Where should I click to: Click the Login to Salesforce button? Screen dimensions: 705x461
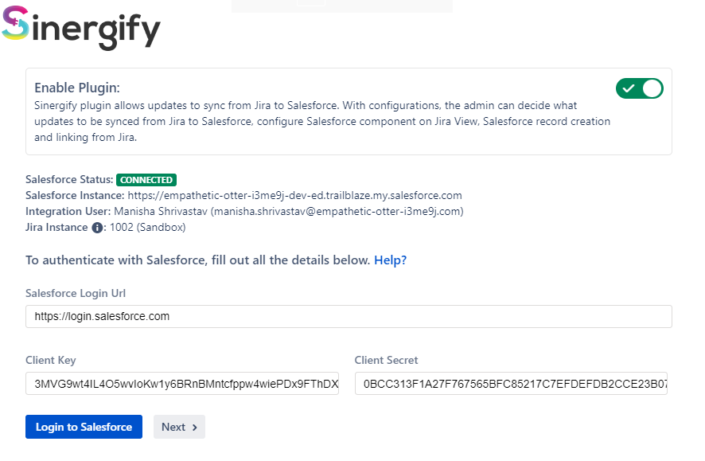click(84, 427)
